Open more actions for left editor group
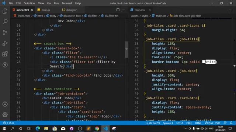 point(123,10)
